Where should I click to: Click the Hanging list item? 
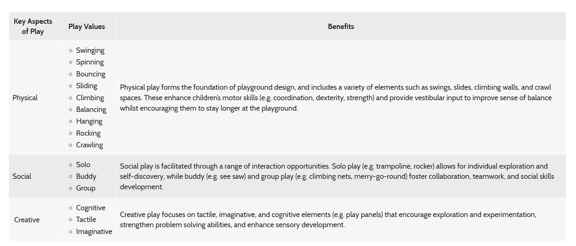pos(89,121)
